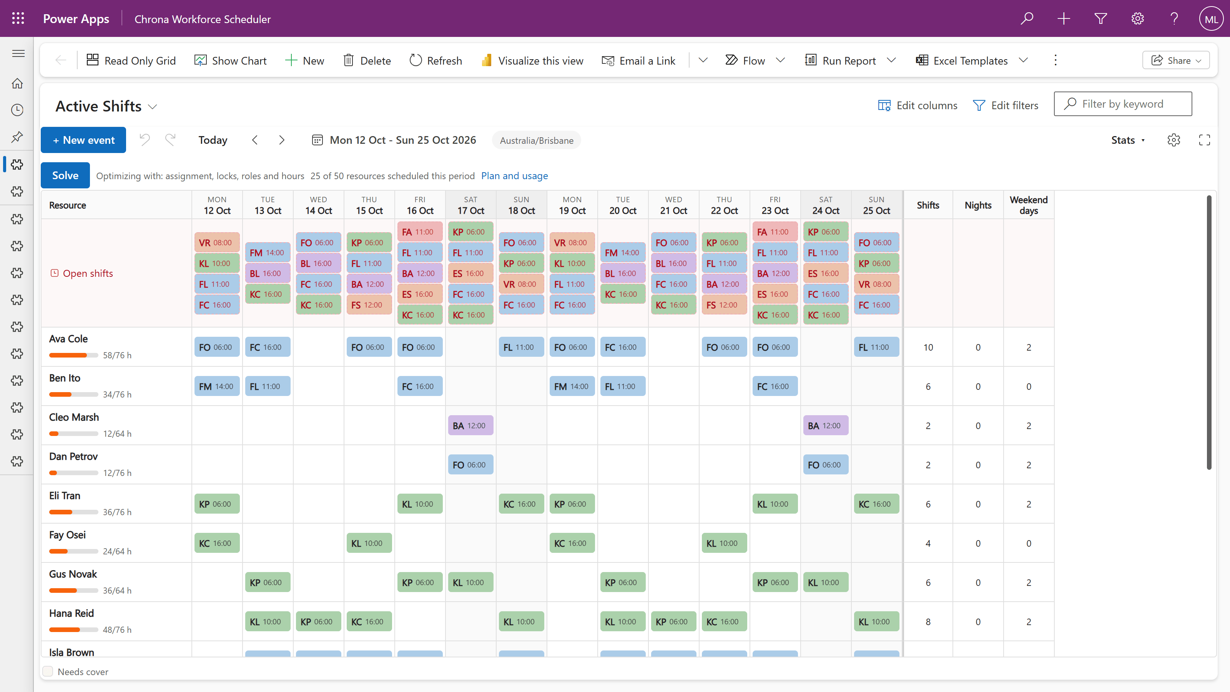Viewport: 1230px width, 692px height.
Task: Open the ML user account avatar
Action: (x=1211, y=18)
